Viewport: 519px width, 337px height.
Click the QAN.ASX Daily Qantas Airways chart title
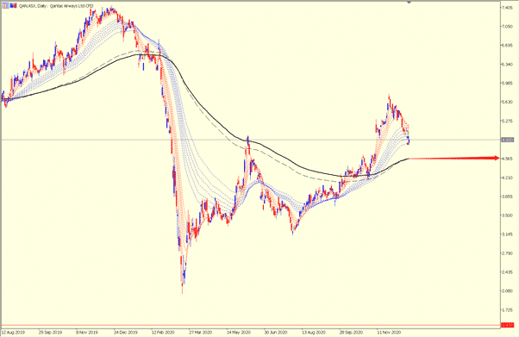[55, 6]
